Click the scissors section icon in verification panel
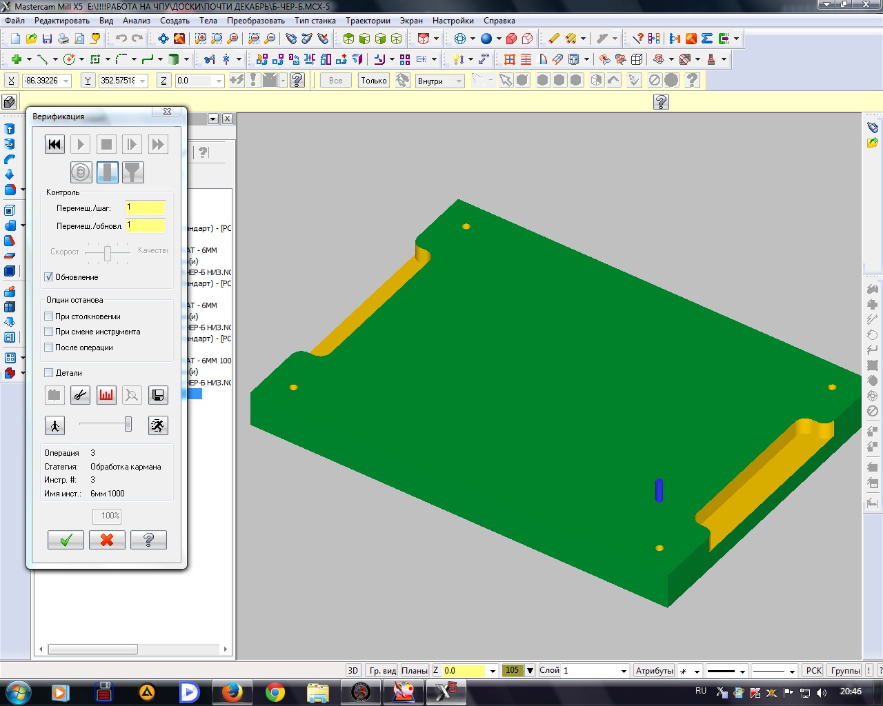This screenshot has width=883, height=706. pyautogui.click(x=81, y=395)
